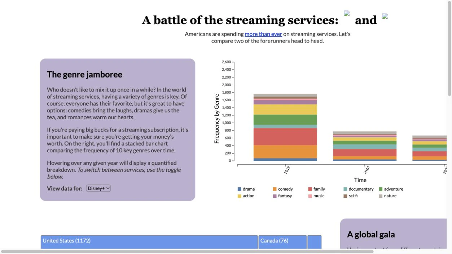Click the nature legend color swatch
Image resolution: width=452 pixels, height=254 pixels.
[x=381, y=196]
